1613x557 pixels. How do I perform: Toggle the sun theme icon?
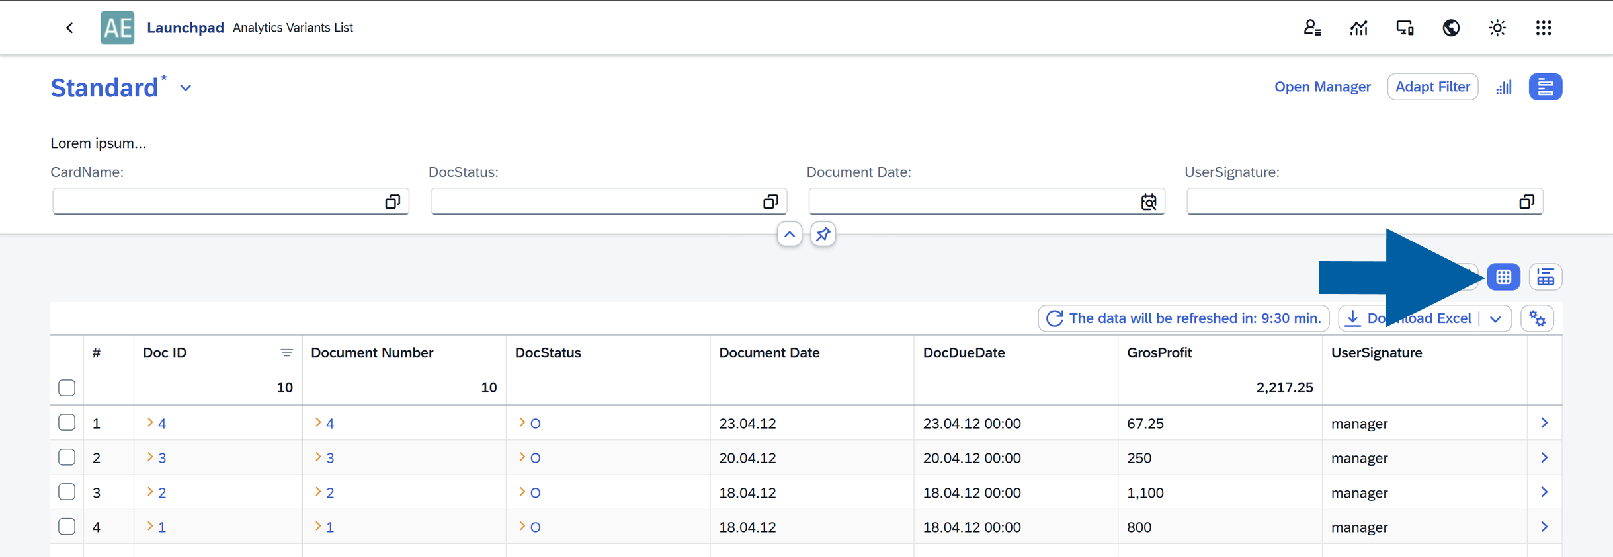point(1497,28)
